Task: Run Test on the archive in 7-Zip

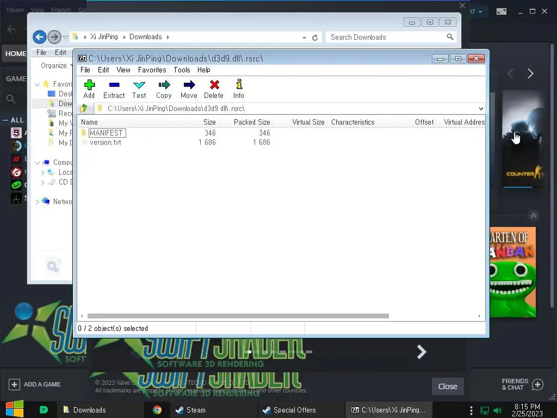Action: pyautogui.click(x=139, y=89)
